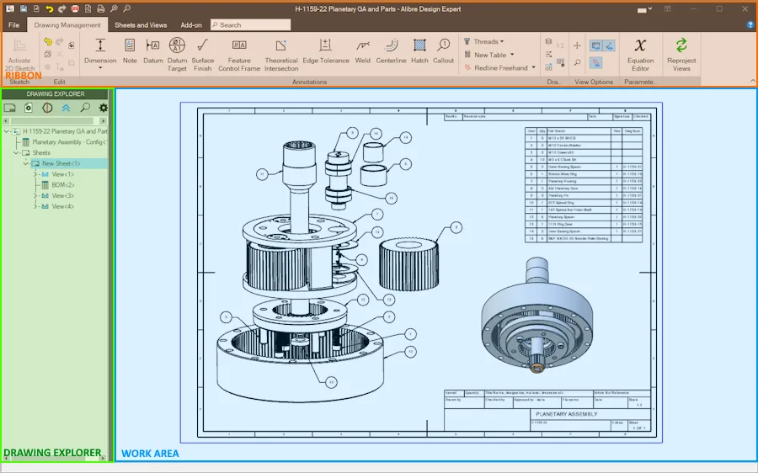758x473 pixels.
Task: Collapse the Sheets tree node
Action: (x=16, y=152)
